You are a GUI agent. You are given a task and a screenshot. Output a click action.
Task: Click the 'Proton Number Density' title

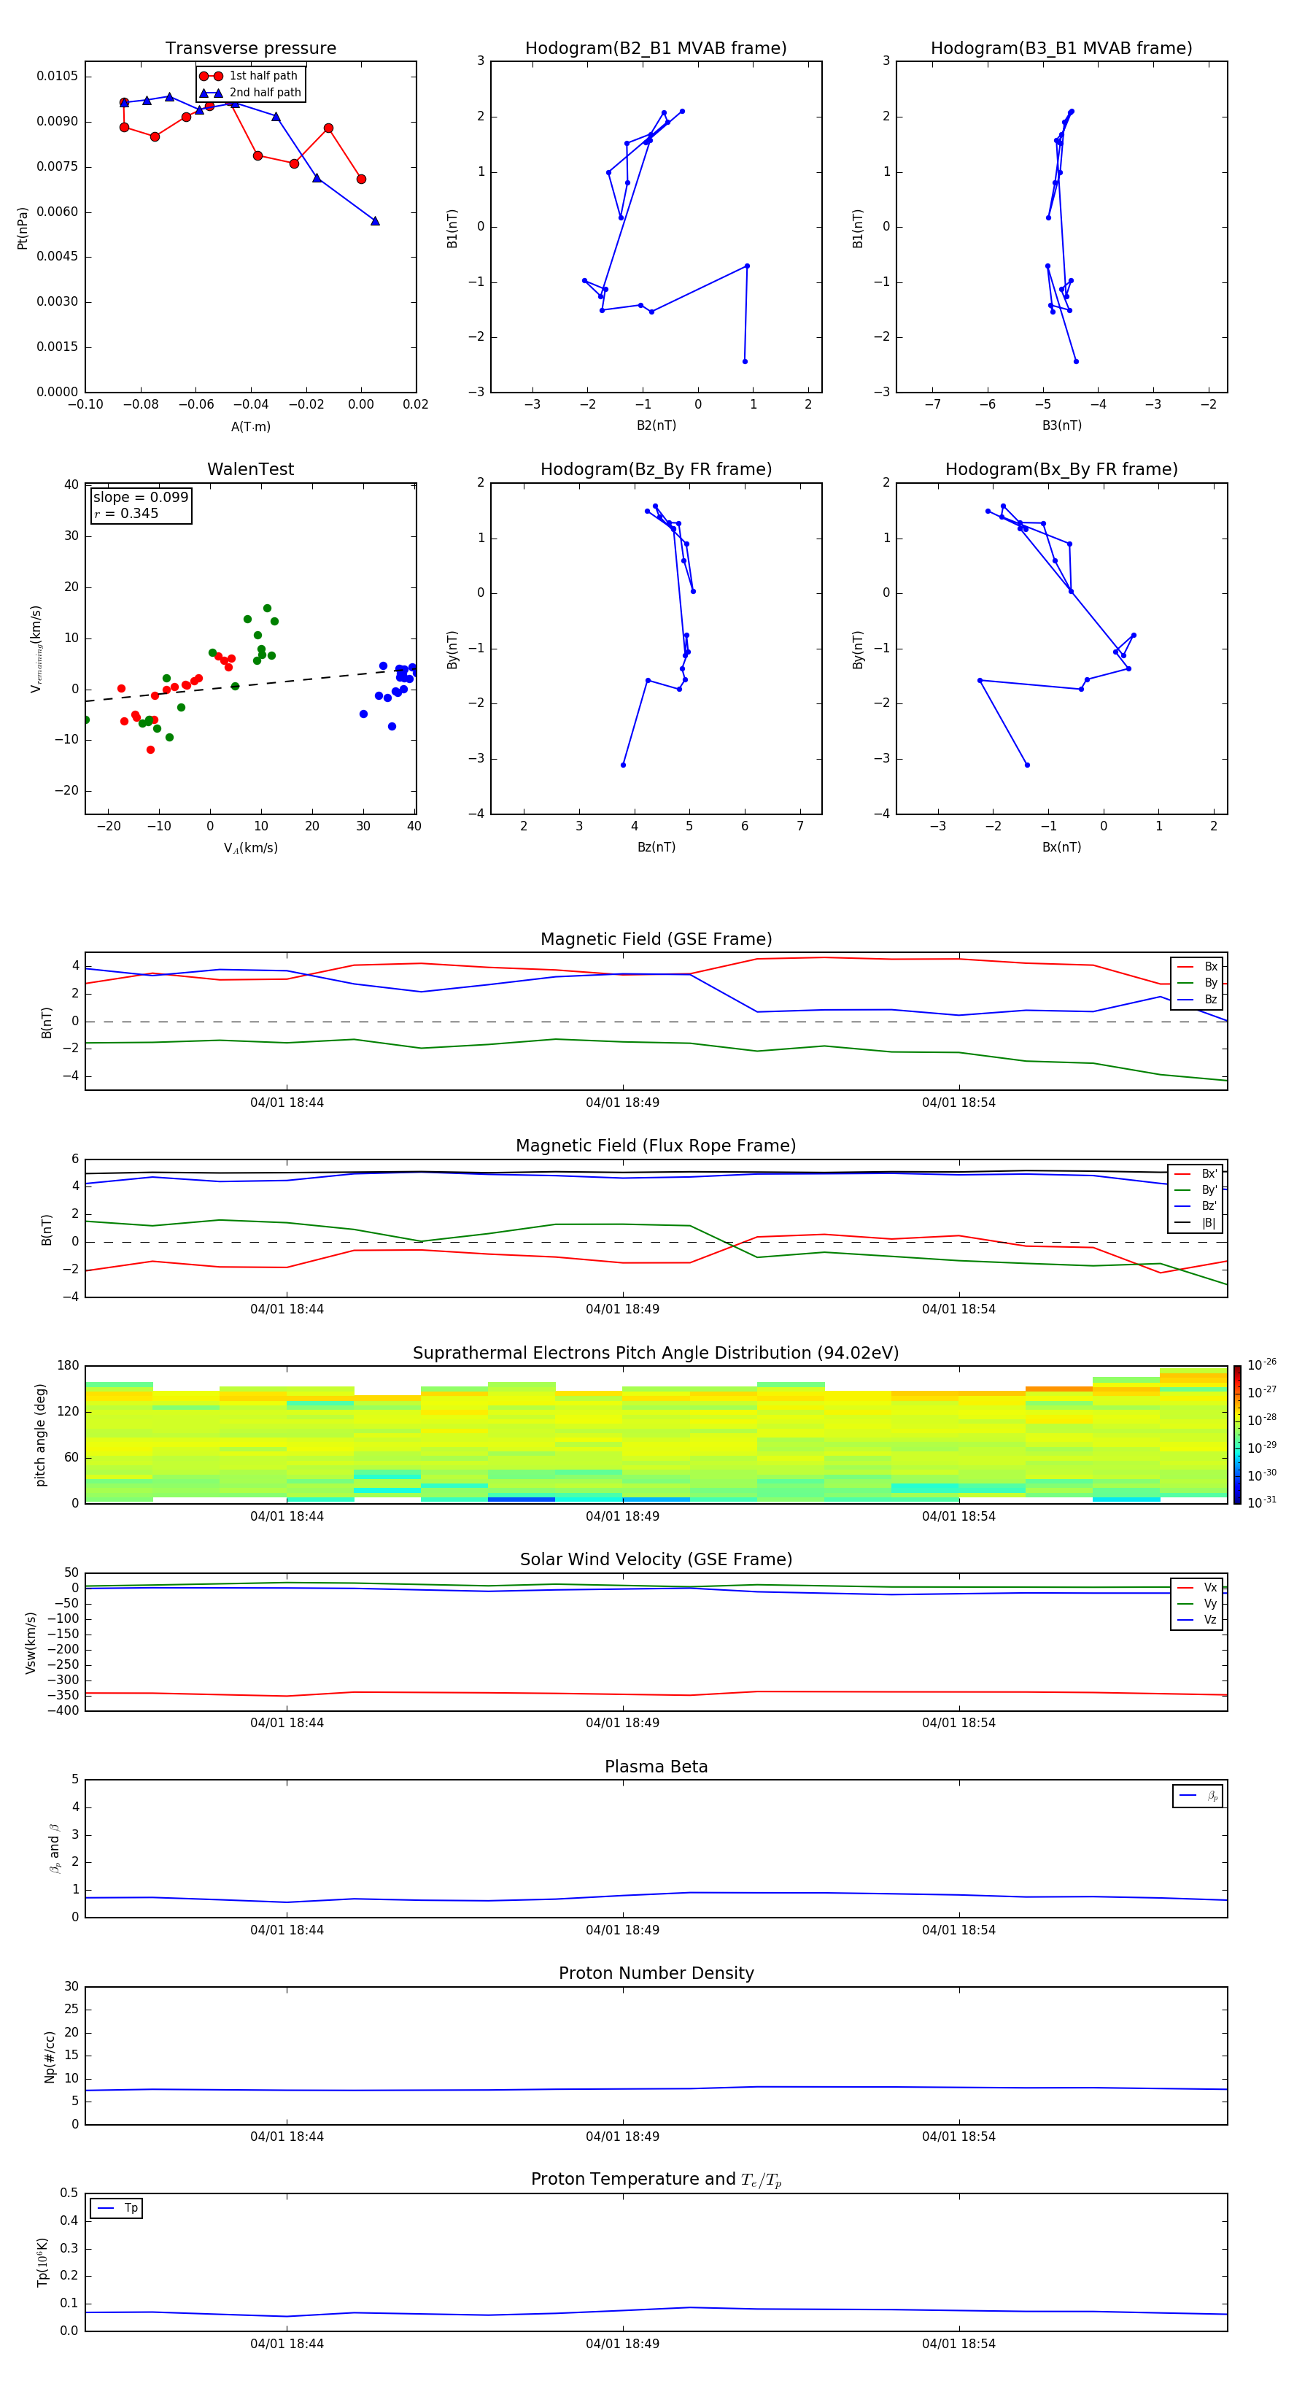point(656,1973)
